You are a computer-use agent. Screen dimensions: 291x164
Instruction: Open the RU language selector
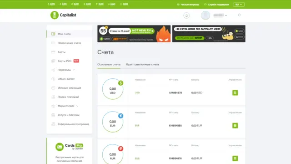(x=239, y=5)
